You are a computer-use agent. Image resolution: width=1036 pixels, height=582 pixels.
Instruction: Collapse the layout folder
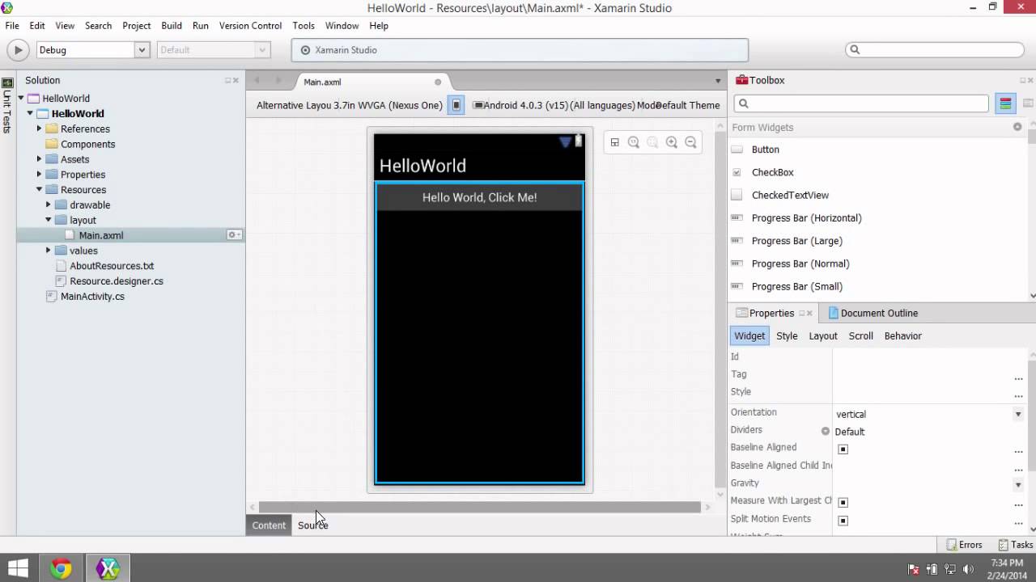[48, 220]
